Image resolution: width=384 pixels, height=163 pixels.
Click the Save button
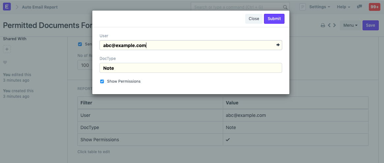coord(370,25)
